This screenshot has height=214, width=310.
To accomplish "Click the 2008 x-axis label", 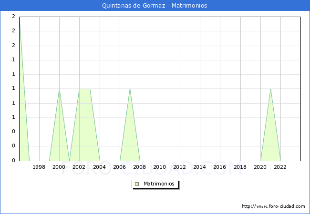I will pyautogui.click(x=140, y=167).
